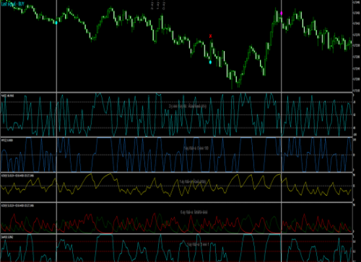Click the indicator name label of teal oscillator panel

pyautogui.click(x=7, y=96)
